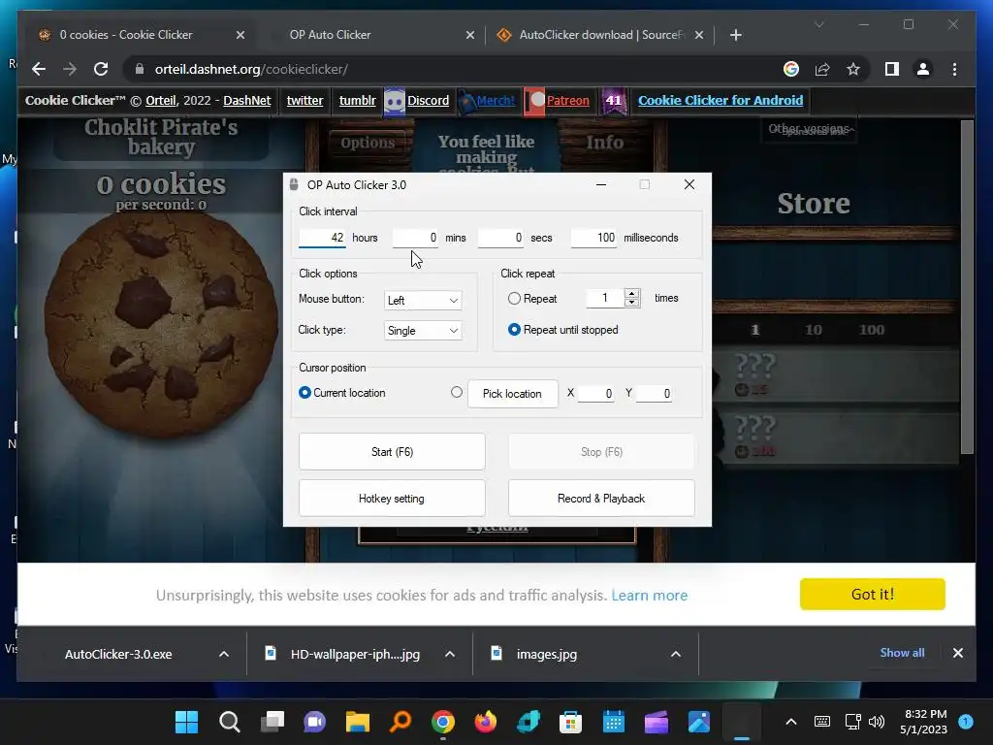993x745 pixels.
Task: Open Record & Playback
Action: coord(601,499)
